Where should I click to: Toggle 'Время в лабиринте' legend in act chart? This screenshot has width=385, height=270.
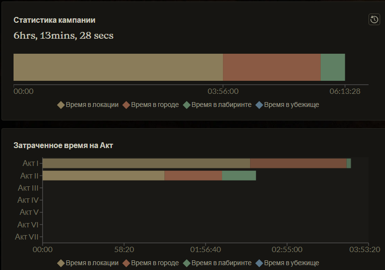[x=217, y=263]
